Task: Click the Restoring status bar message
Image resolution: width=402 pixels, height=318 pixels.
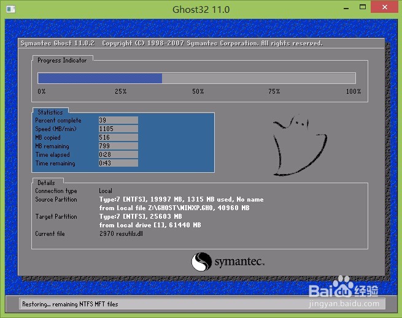Action: (x=70, y=304)
